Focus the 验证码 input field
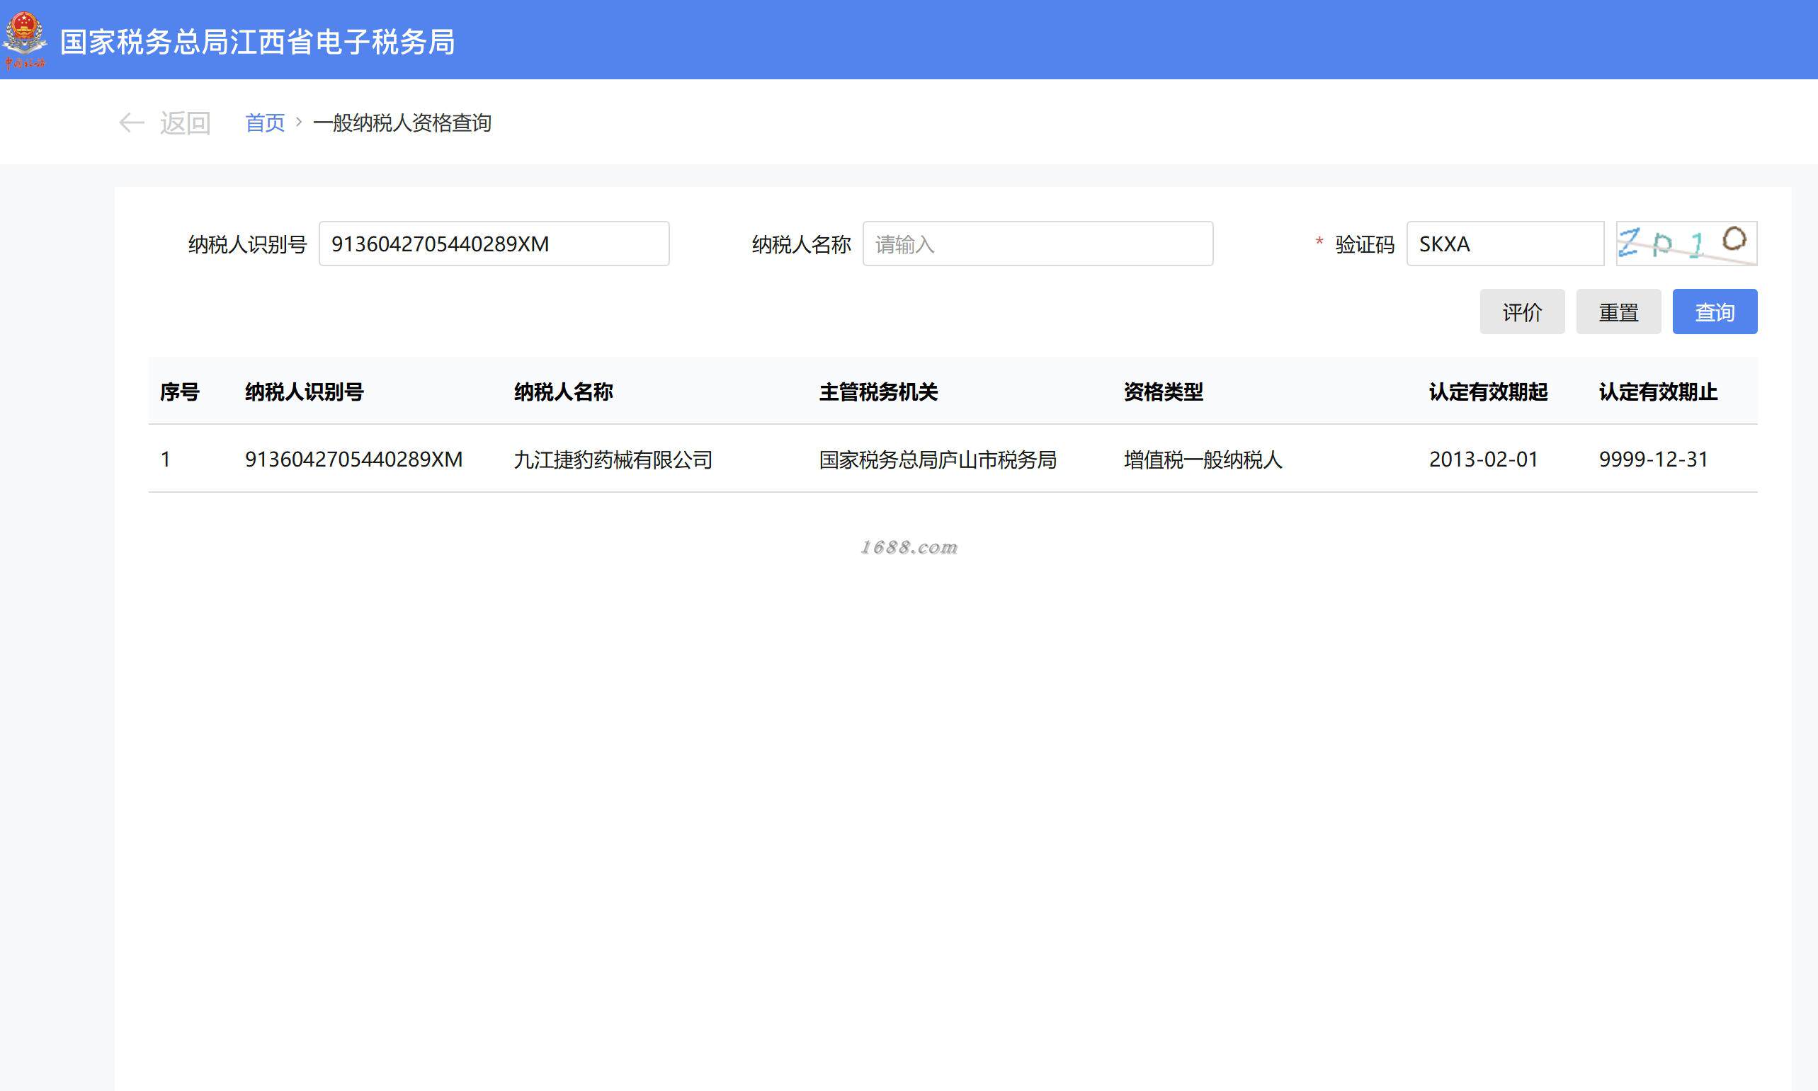The height and width of the screenshot is (1091, 1818). coord(1504,244)
